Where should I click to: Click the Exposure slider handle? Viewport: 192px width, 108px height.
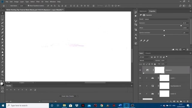181,25
